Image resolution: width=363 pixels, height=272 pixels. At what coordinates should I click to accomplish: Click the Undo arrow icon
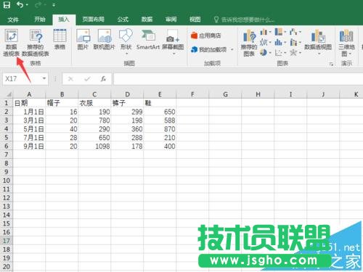[20, 5]
